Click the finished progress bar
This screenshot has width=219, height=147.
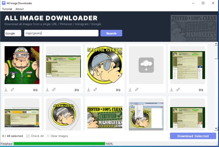tap(59, 144)
